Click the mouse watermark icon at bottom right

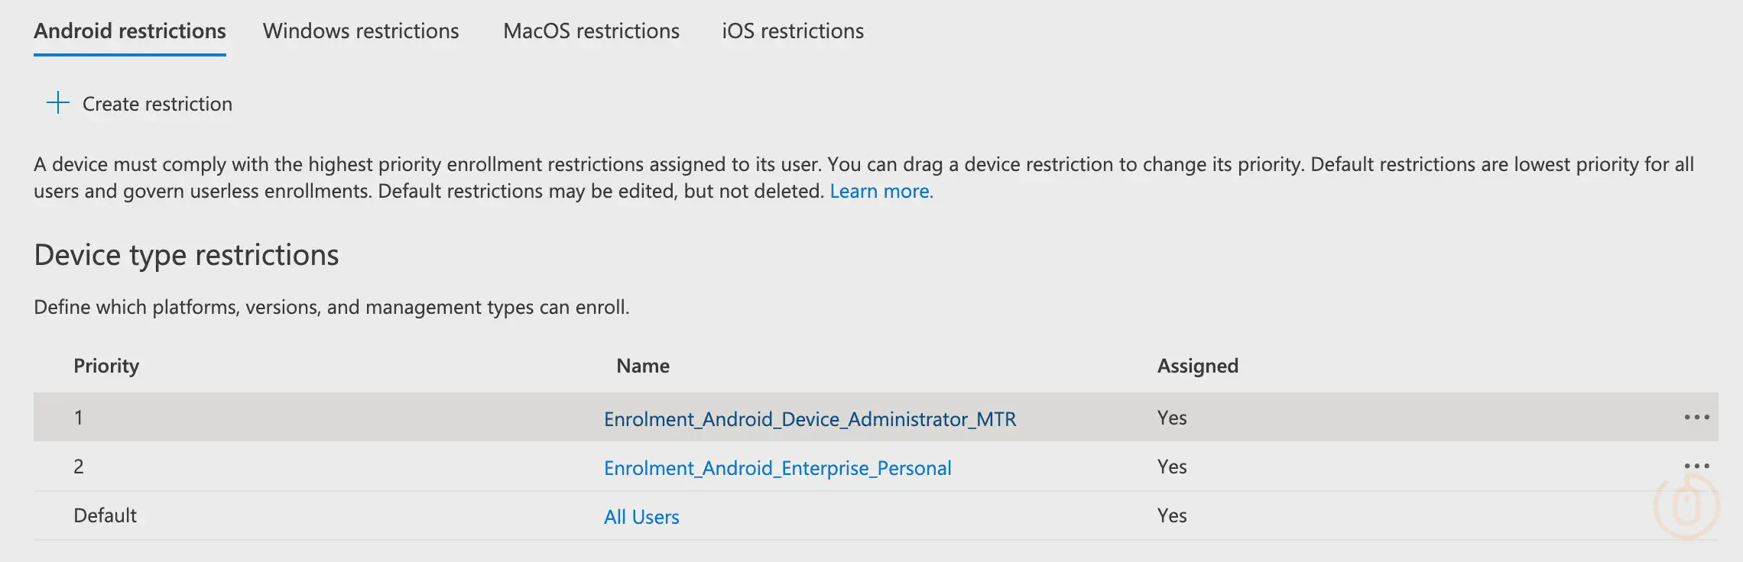[x=1686, y=505]
